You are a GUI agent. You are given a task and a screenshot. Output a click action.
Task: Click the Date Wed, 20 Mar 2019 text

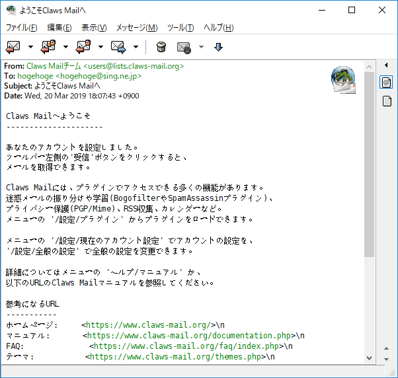(x=82, y=96)
